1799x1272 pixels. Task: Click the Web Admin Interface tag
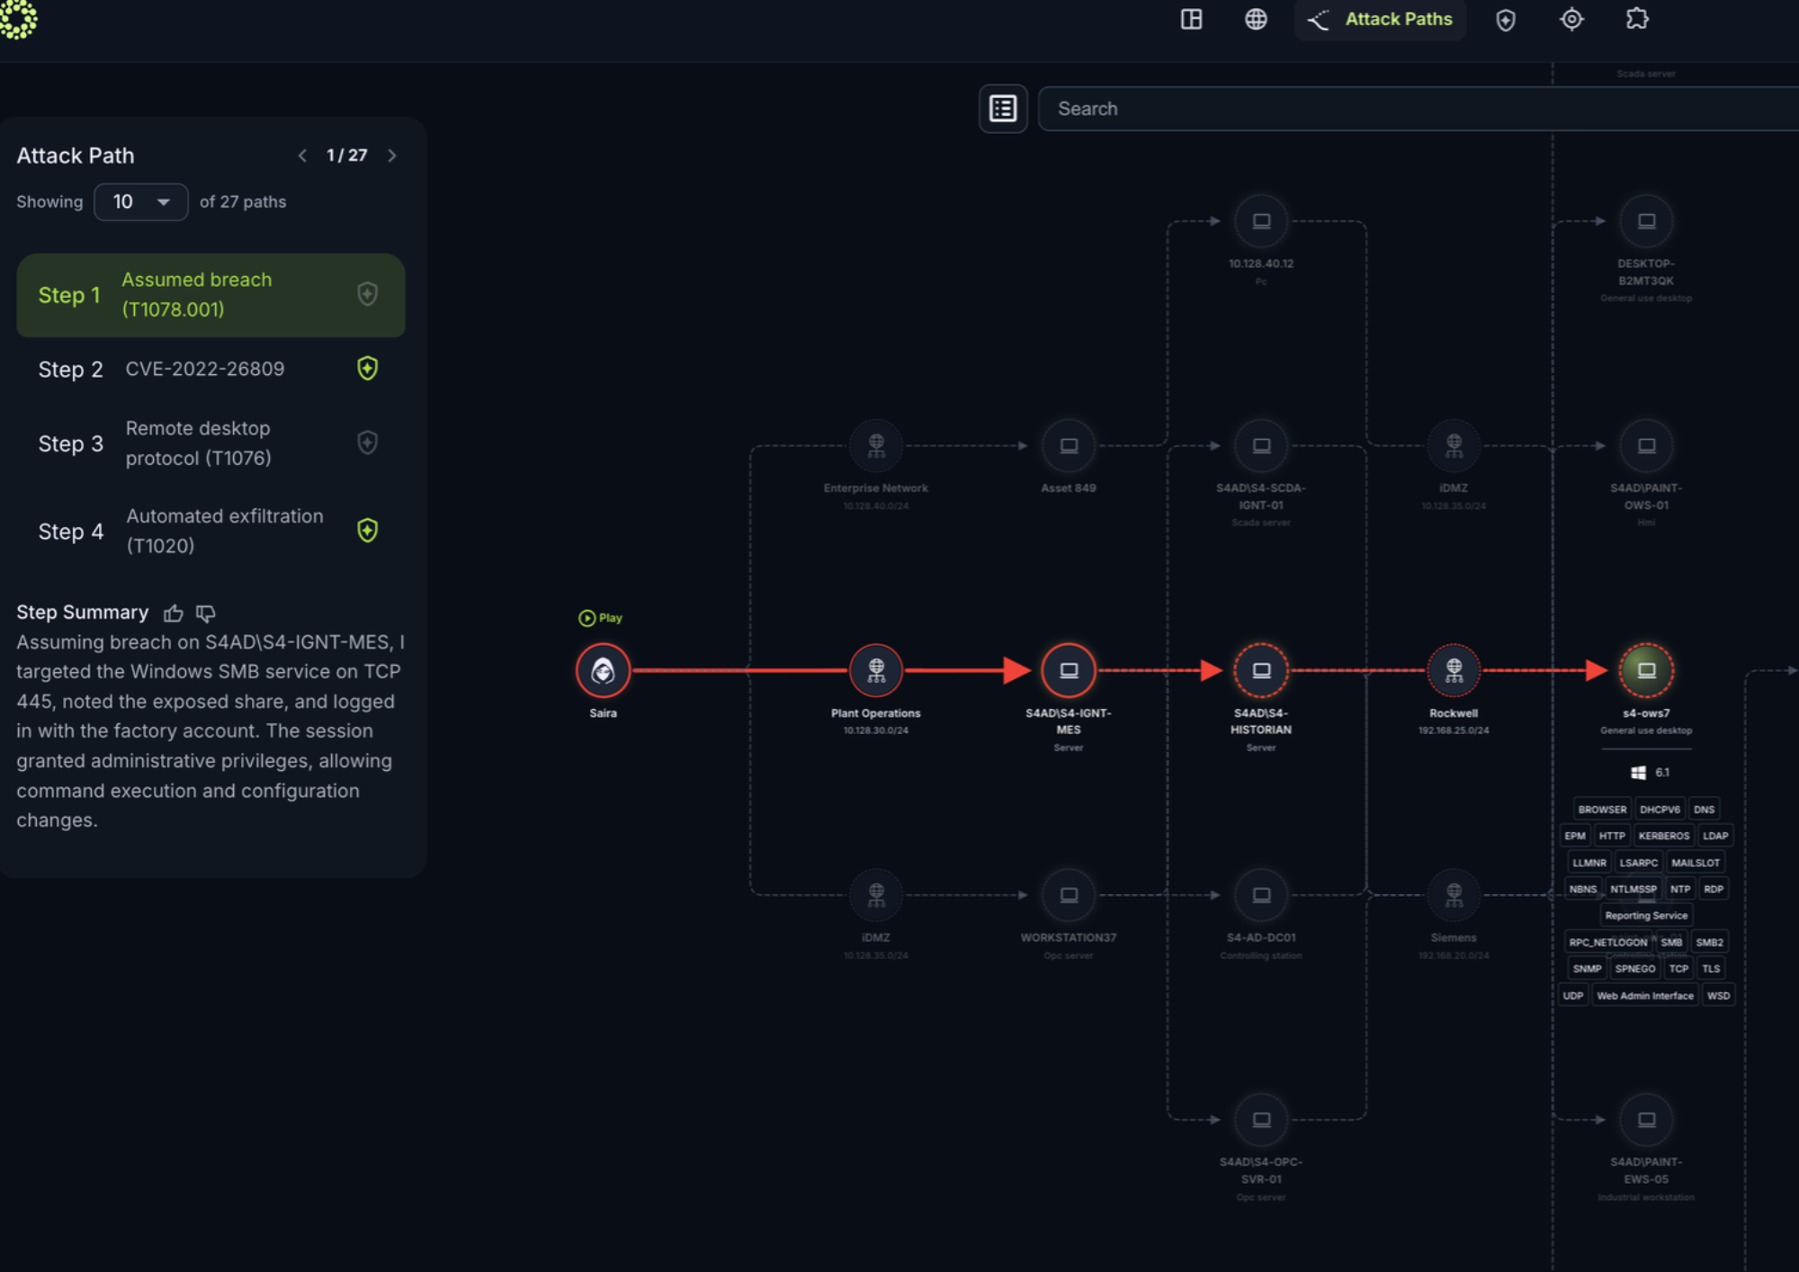[x=1645, y=996]
